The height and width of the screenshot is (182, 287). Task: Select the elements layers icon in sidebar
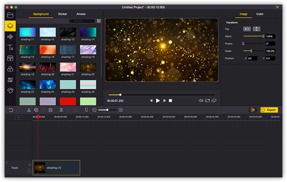[10, 26]
